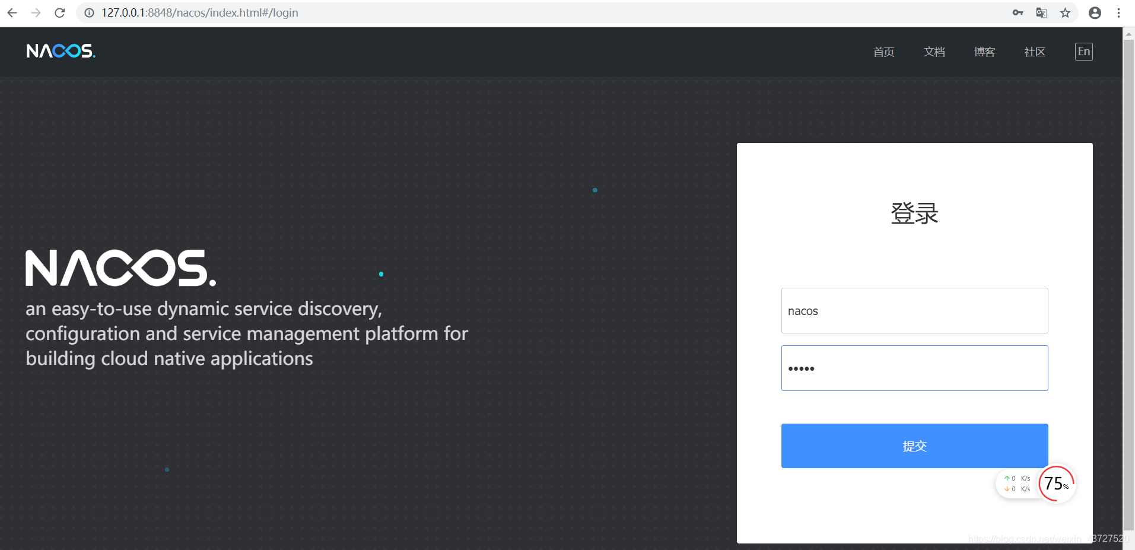This screenshot has width=1135, height=550.
Task: Click the translate page icon
Action: tap(1041, 12)
